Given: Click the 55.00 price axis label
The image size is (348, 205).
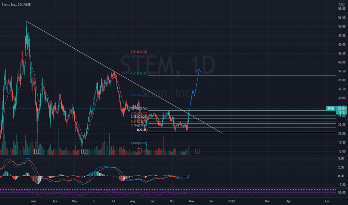Looking at the screenshot, I should [x=342, y=9].
